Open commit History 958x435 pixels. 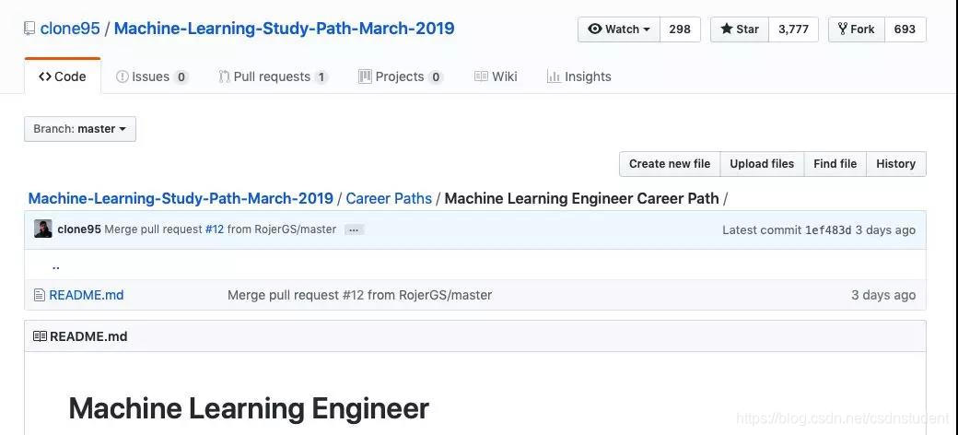click(x=895, y=164)
